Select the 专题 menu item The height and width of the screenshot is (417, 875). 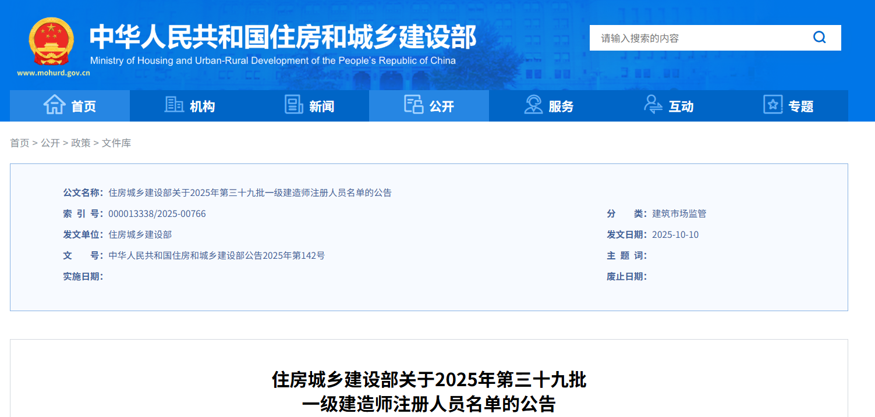tap(800, 106)
